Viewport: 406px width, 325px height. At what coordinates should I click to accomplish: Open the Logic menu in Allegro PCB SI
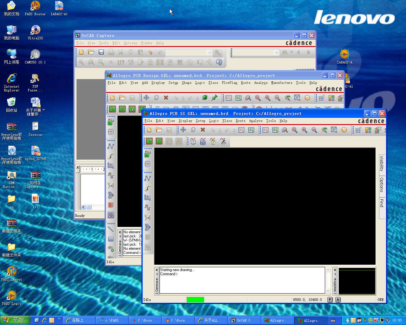click(x=214, y=121)
